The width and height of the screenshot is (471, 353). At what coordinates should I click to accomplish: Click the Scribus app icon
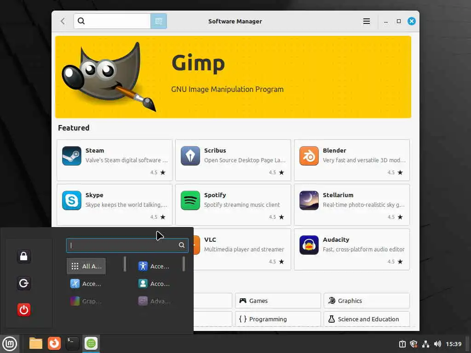coord(190,156)
